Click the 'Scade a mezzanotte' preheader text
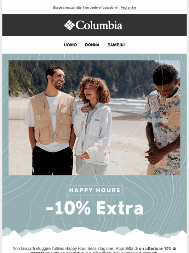Screen dimensions: 189x253 [85, 8]
